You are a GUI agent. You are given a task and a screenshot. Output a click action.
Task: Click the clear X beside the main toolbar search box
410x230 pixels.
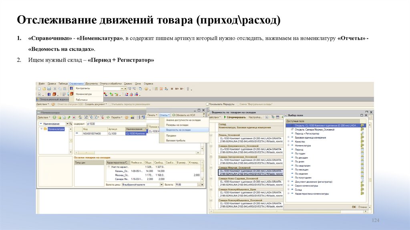pos(125,89)
